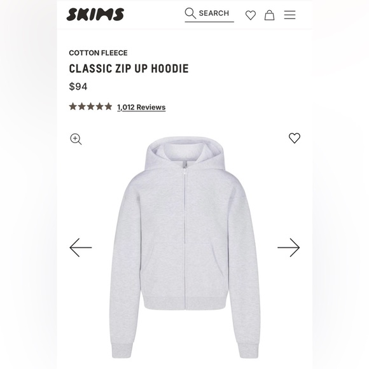Click the SKIMS logo
369x369 pixels.
pos(95,15)
